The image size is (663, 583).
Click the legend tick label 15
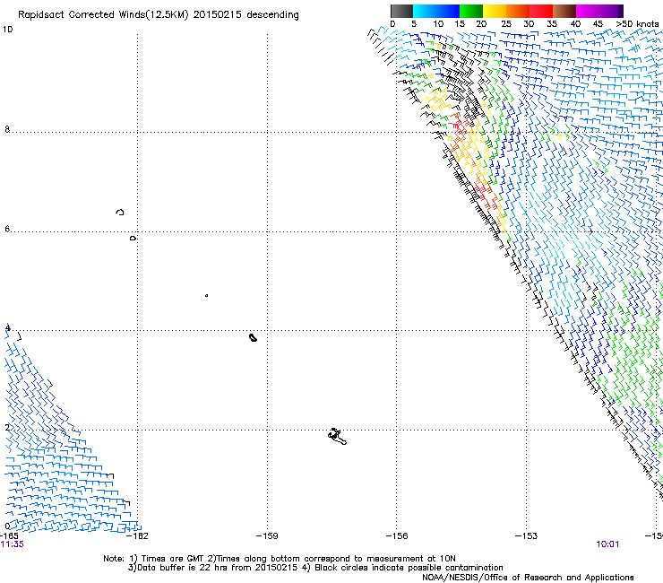point(460,24)
